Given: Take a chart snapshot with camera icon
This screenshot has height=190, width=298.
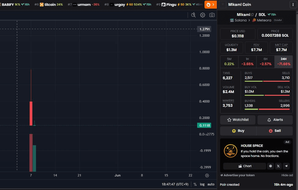Looking at the screenshot, I should [212, 15].
